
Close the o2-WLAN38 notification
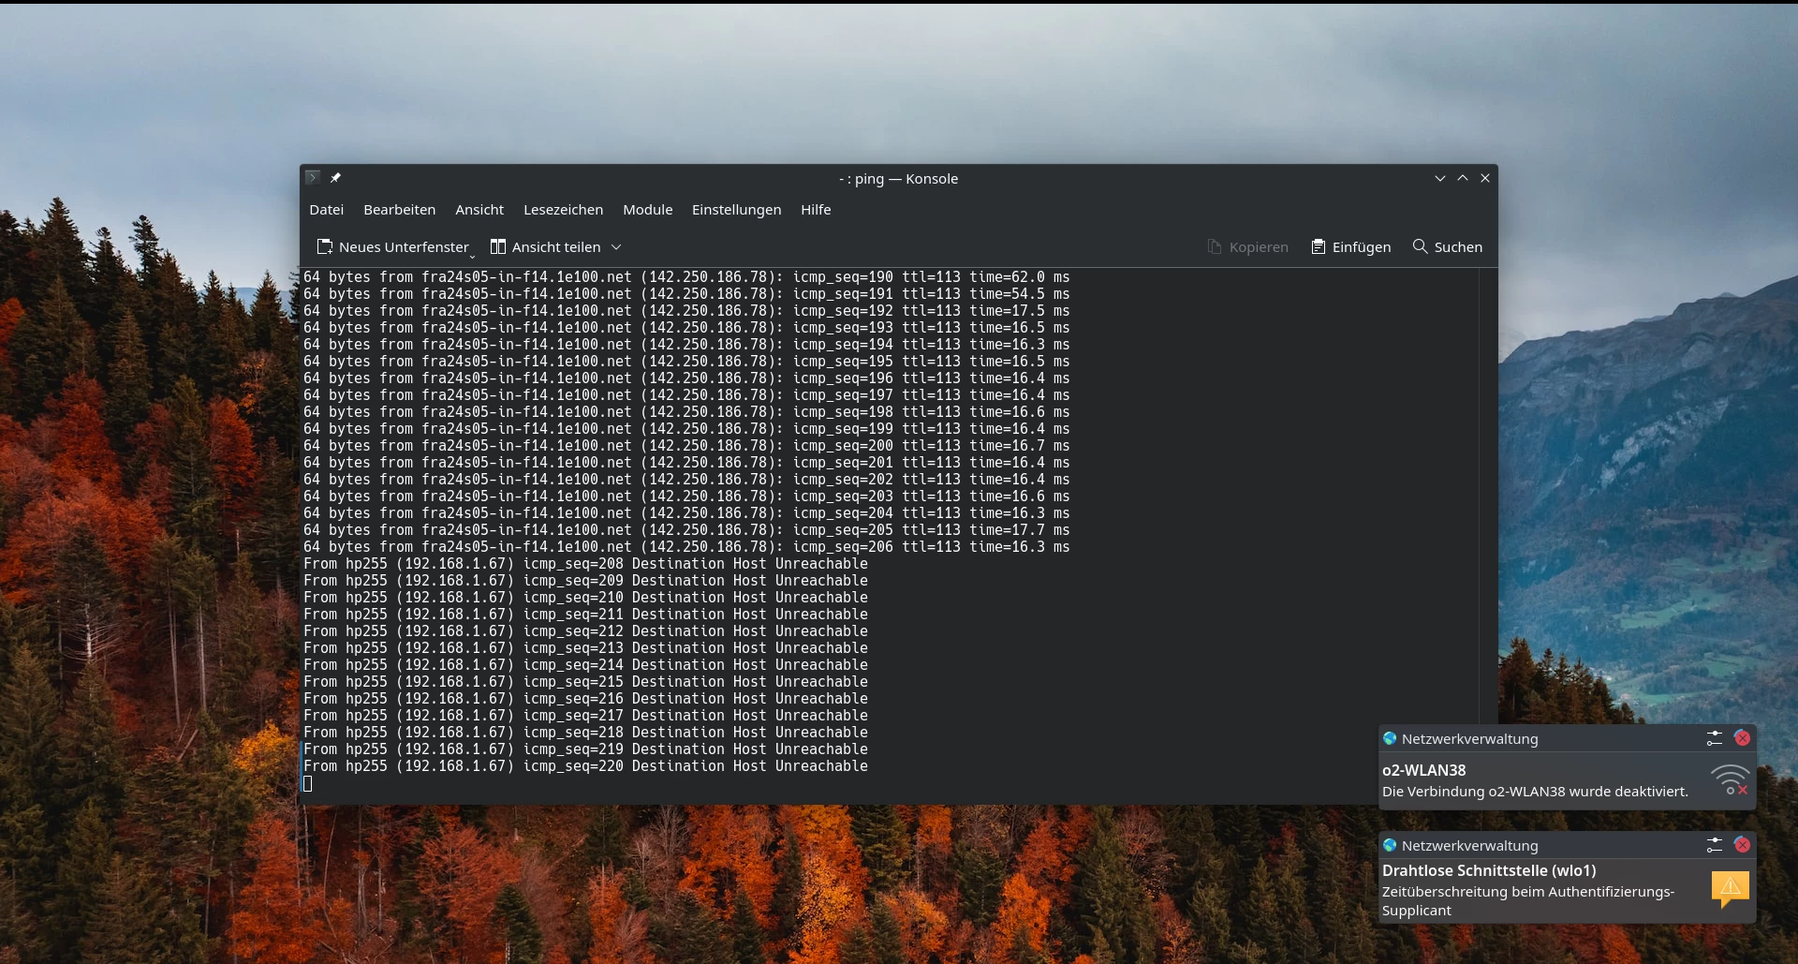tap(1742, 738)
